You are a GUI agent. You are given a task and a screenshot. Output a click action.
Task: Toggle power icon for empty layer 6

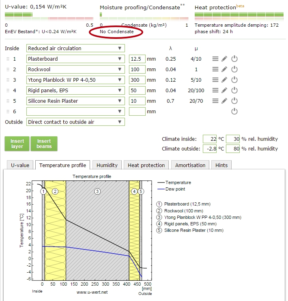pyautogui.click(x=234, y=112)
